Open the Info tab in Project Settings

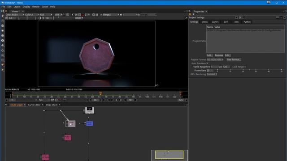pos(236,22)
